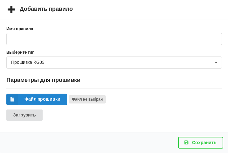
Task: Click the "Имя правила" field label
Action: point(20,29)
